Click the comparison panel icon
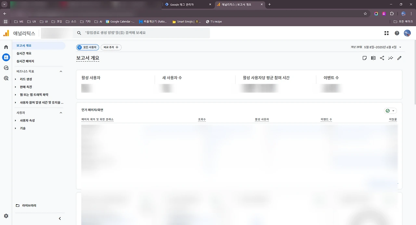The width and height of the screenshot is (416, 225). [373, 58]
